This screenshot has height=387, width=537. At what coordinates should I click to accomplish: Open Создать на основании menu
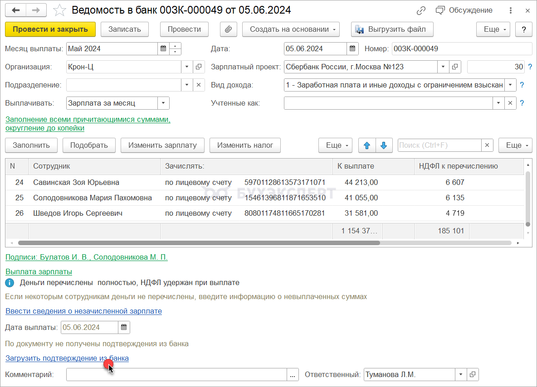click(290, 29)
